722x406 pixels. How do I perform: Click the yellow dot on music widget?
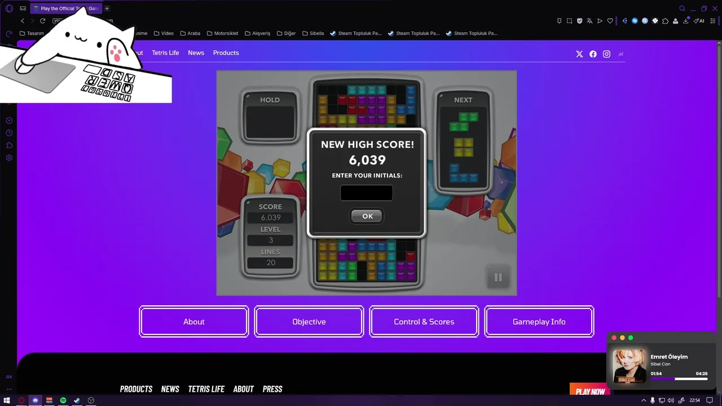click(622, 338)
